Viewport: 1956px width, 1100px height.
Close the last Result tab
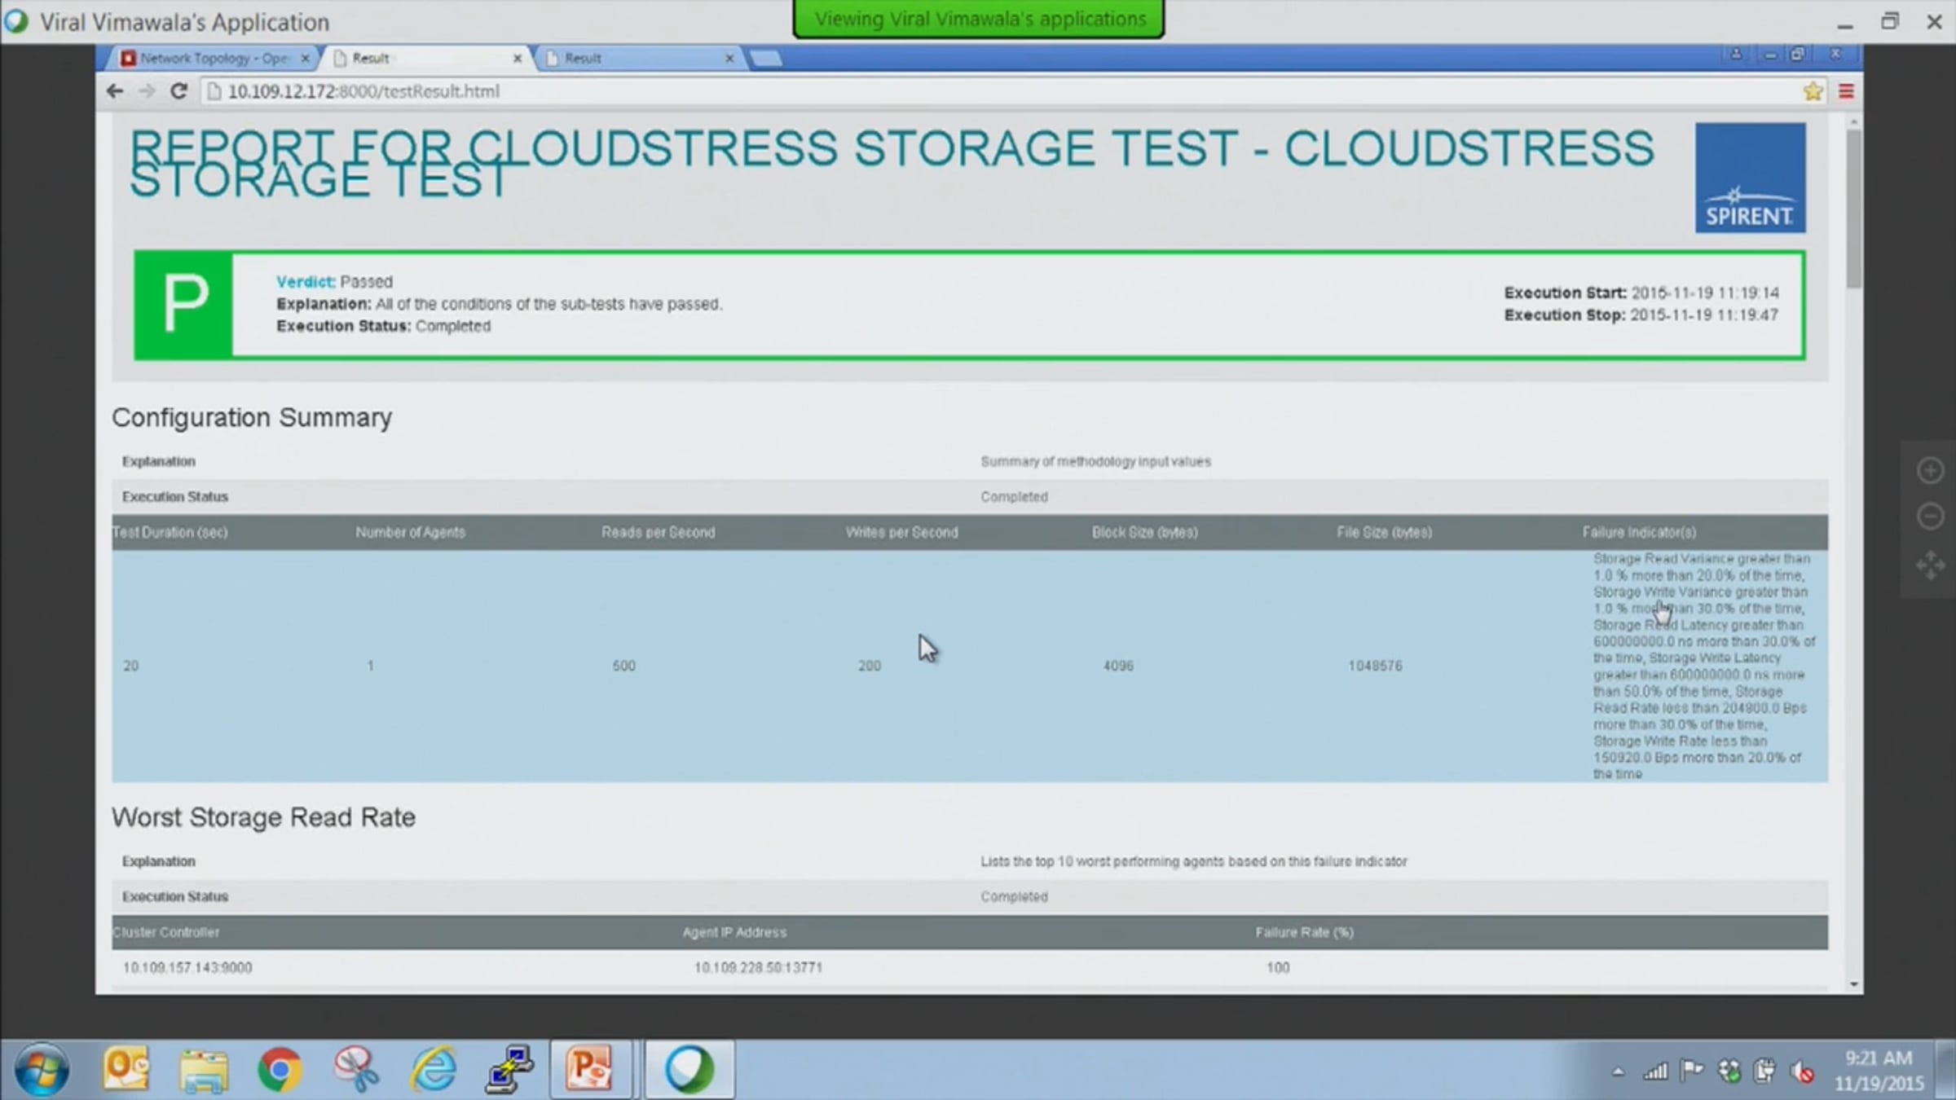coord(729,58)
